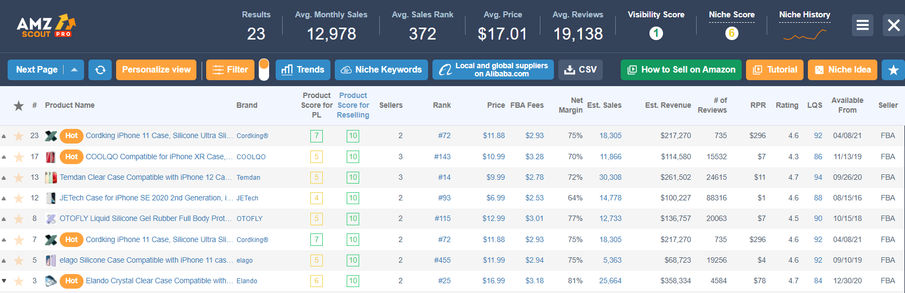Expand Temdan row arrow
Viewport: 905px width, 293px height.
4,178
